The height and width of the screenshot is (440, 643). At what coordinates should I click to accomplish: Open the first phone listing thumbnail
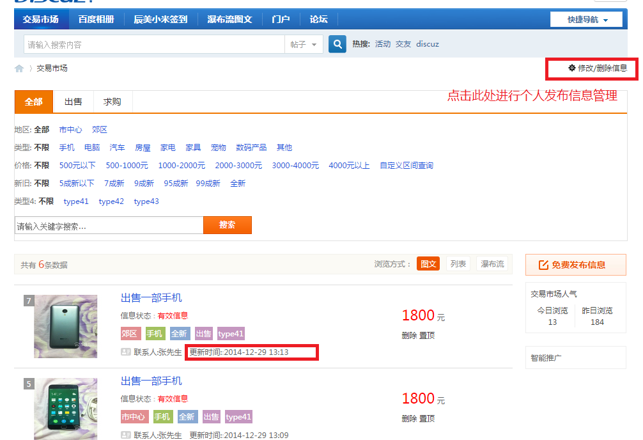click(x=65, y=326)
